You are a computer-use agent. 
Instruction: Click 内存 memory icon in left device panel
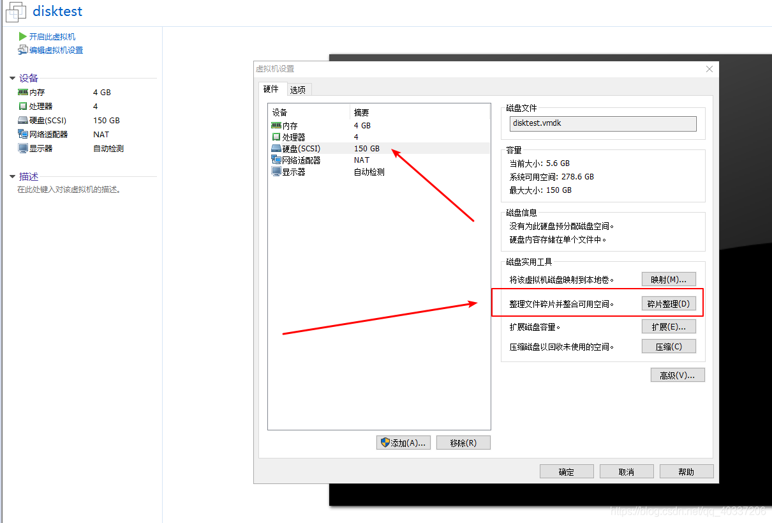23,93
